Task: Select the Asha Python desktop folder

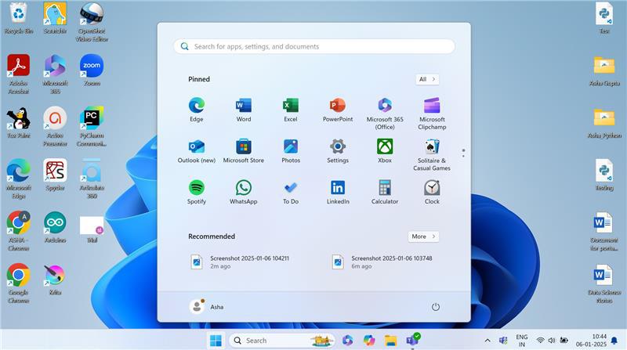Action: [604, 123]
